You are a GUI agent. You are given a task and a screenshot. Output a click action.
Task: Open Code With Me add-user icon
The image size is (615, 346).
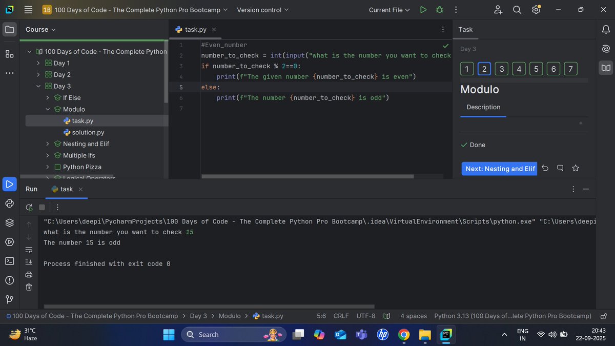pyautogui.click(x=498, y=10)
